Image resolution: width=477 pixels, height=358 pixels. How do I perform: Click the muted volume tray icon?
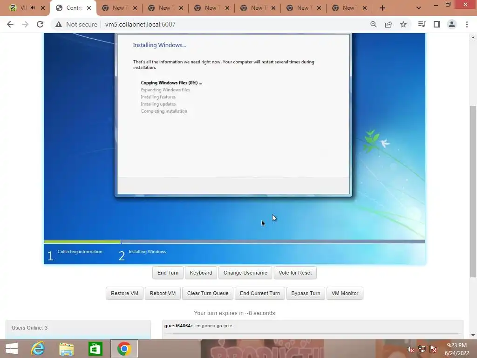pyautogui.click(x=411, y=349)
